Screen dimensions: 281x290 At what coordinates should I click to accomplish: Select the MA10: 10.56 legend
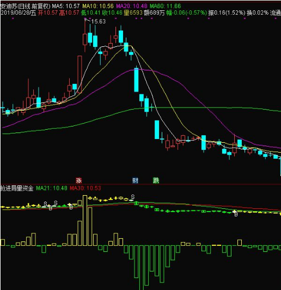[x=98, y=6]
